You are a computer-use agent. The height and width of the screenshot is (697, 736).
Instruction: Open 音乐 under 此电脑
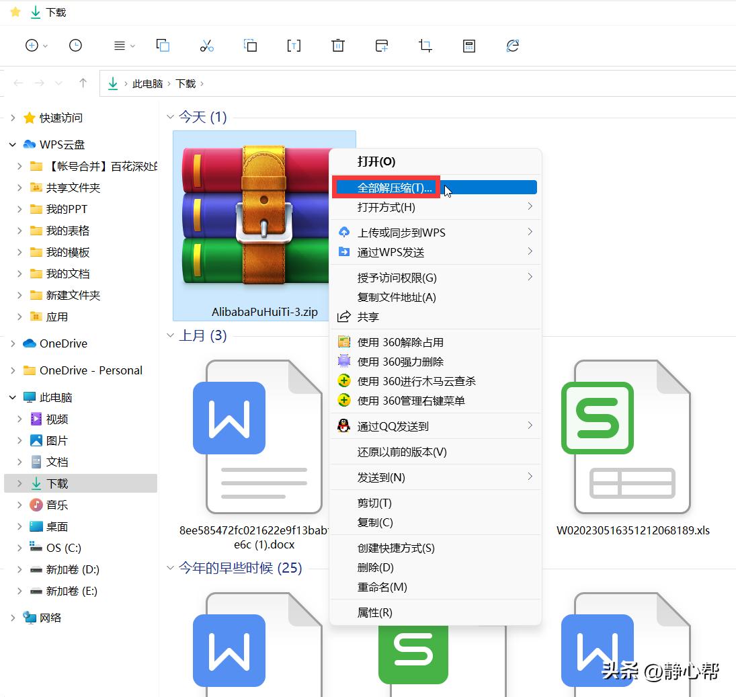coord(56,505)
